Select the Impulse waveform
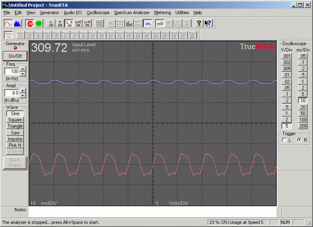 coord(15,139)
